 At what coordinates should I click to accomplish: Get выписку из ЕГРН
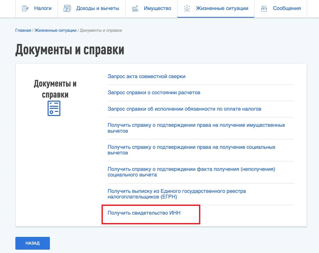(177, 194)
